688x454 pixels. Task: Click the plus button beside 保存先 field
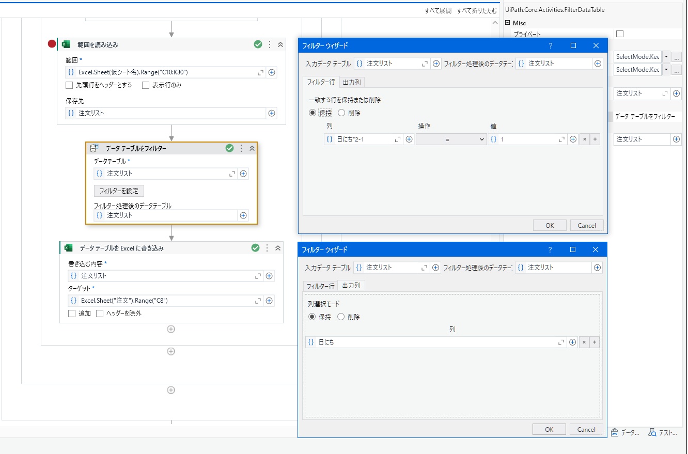(272, 113)
